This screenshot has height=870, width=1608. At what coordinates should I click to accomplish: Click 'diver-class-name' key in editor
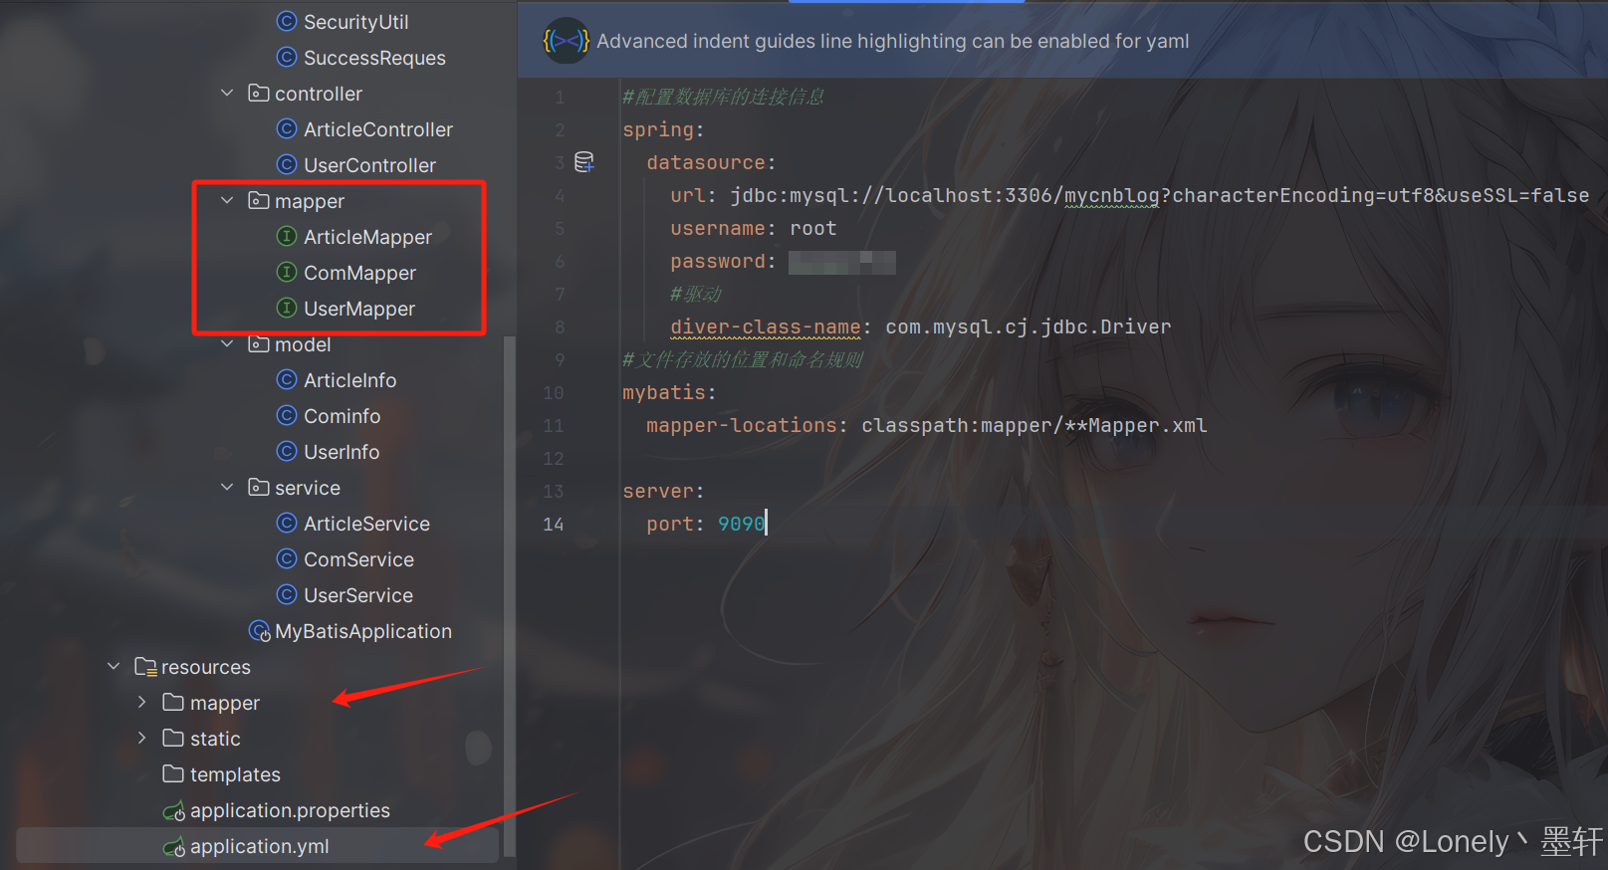[765, 326]
